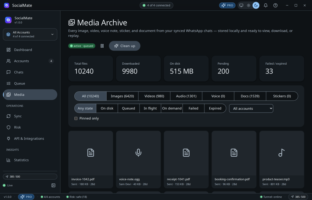Screen dimensions: 312x200
Task: Open the Queue section
Action: pyautogui.click(x=30, y=83)
